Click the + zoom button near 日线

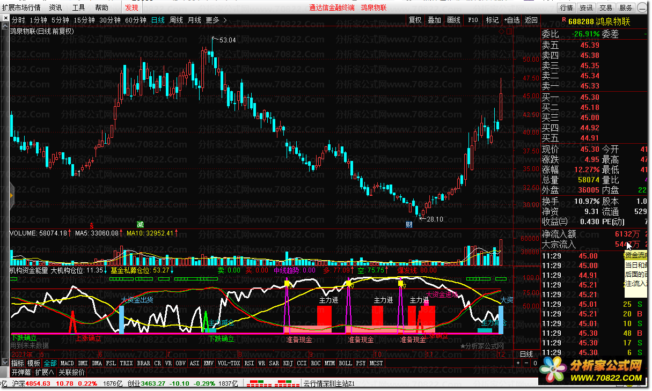pyautogui.click(x=518, y=363)
